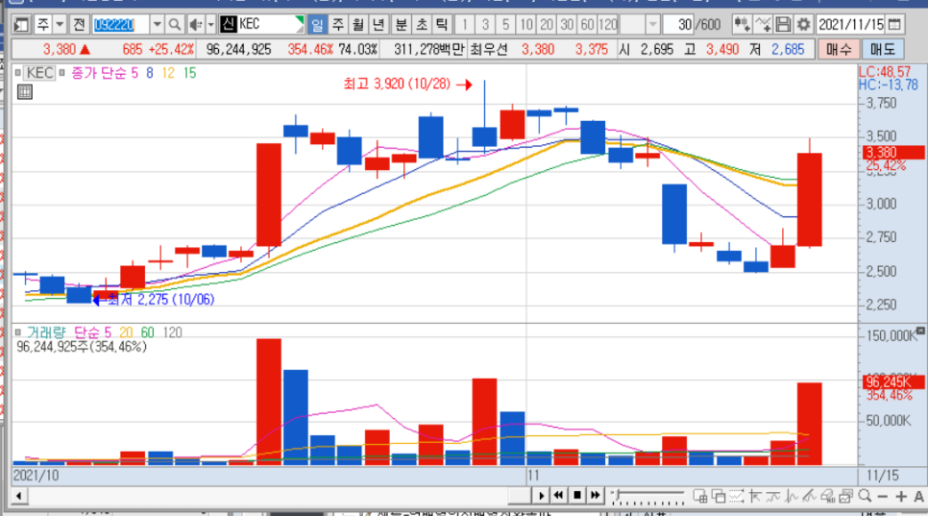Click the 매도 sell button
Viewport: 928px width, 516px height.
[x=883, y=49]
